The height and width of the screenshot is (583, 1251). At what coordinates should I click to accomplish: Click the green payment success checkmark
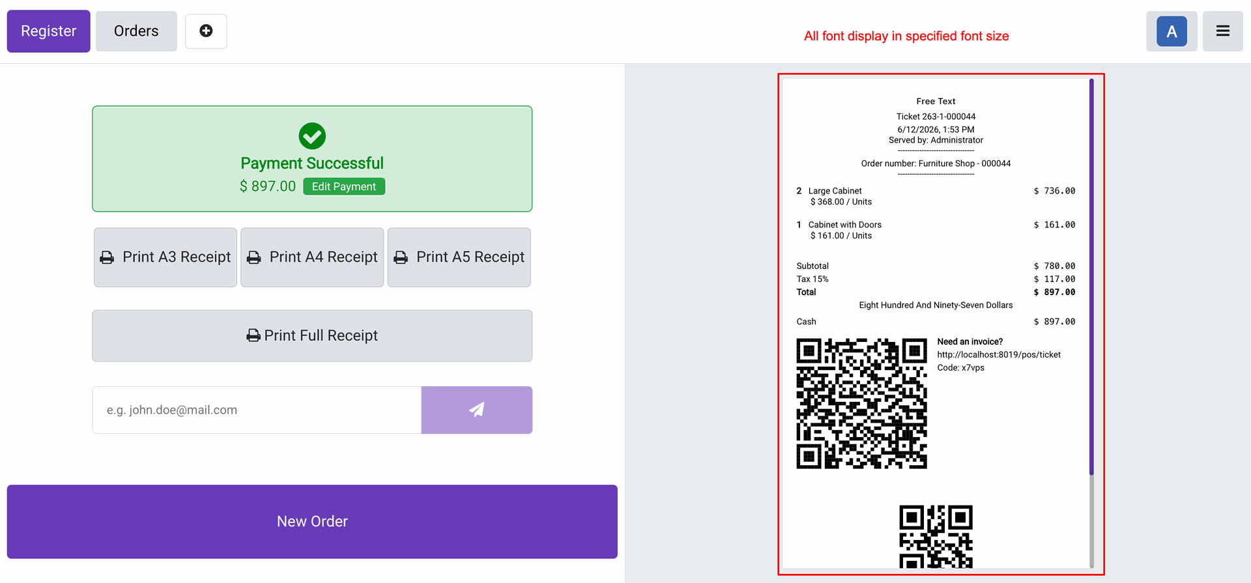pos(312,136)
